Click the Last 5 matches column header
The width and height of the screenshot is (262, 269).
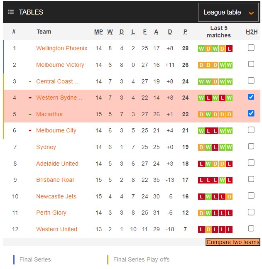tap(218, 32)
